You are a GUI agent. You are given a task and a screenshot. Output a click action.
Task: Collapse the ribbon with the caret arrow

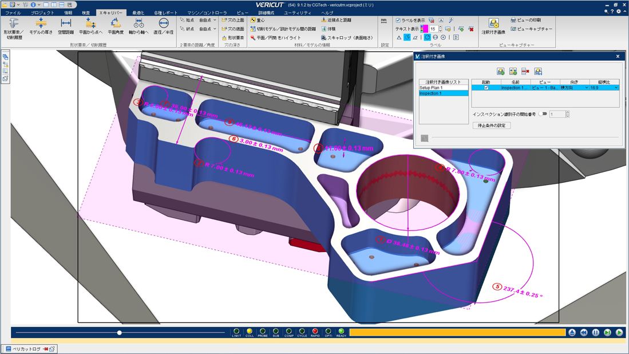pos(625,11)
